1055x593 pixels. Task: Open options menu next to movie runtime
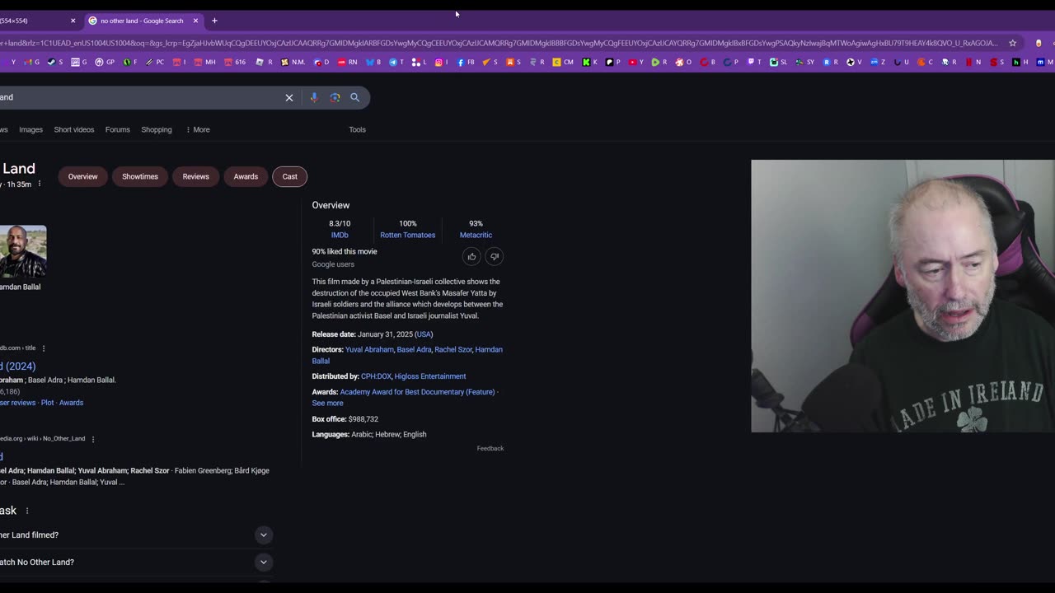pyautogui.click(x=39, y=184)
